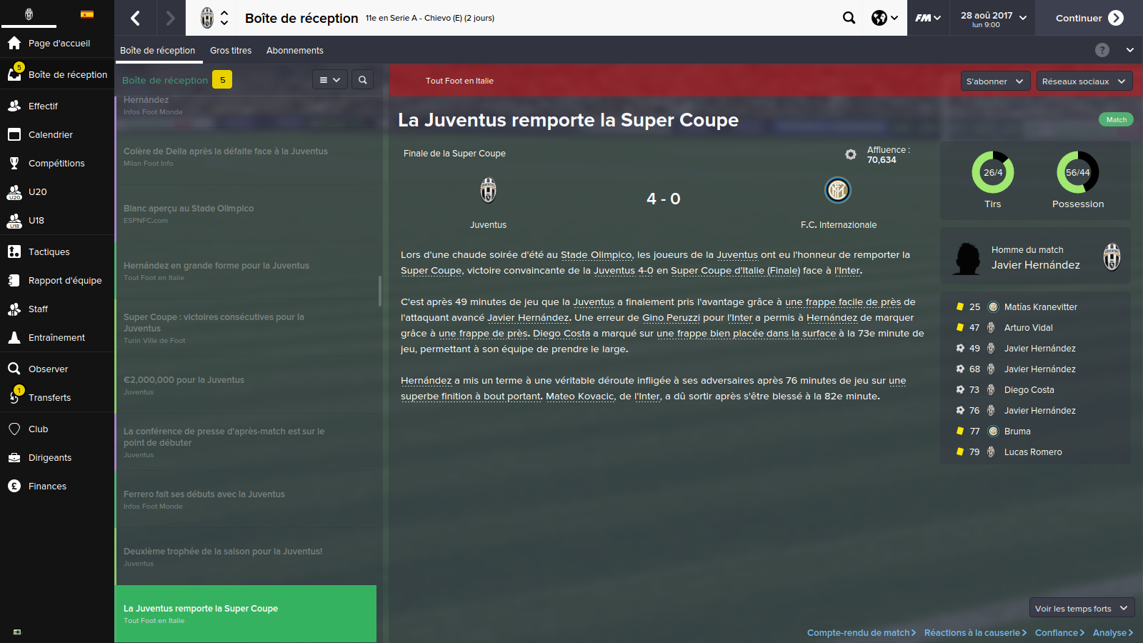Open inbox list filter menu dropdown
This screenshot has width=1143, height=643.
[330, 80]
